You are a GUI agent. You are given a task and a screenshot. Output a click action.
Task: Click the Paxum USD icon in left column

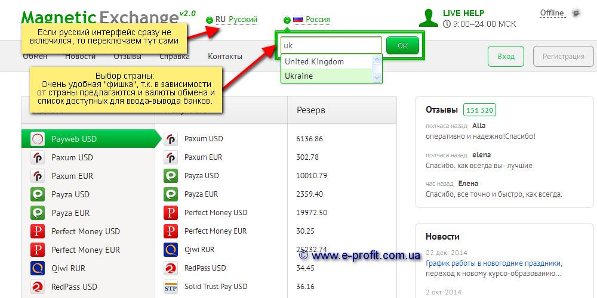click(37, 157)
